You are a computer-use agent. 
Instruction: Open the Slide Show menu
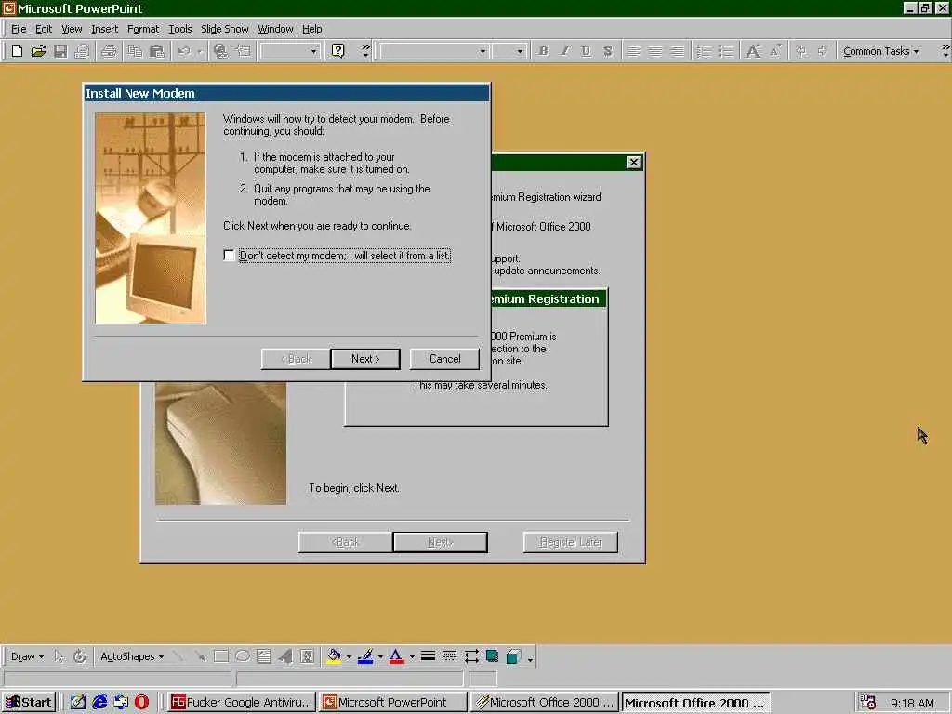[x=225, y=29]
